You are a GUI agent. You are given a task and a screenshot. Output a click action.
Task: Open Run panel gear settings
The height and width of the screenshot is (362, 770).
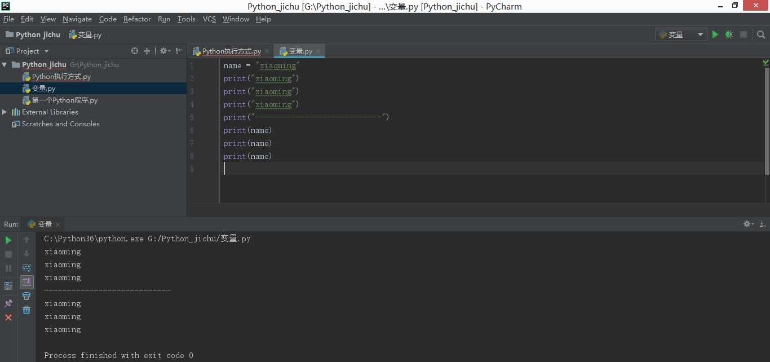[749, 224]
